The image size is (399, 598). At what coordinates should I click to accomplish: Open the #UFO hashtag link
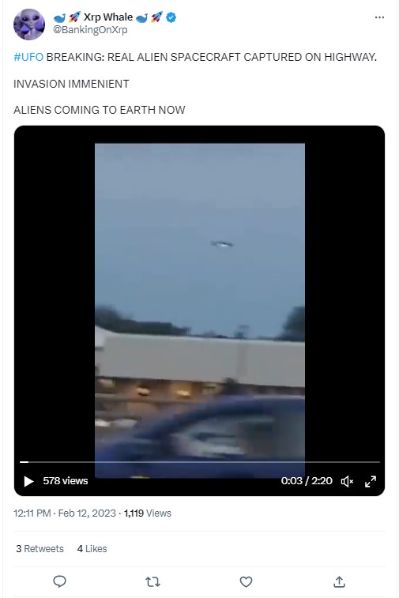(x=28, y=57)
